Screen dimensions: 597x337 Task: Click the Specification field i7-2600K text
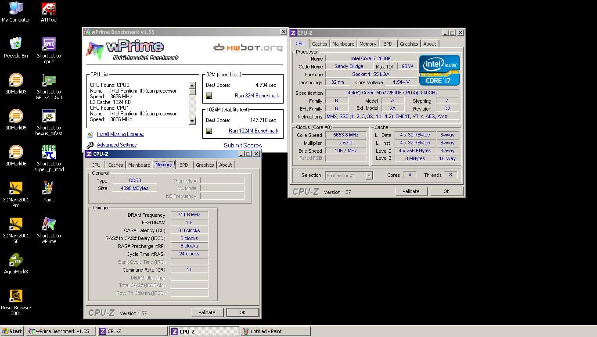click(x=392, y=93)
